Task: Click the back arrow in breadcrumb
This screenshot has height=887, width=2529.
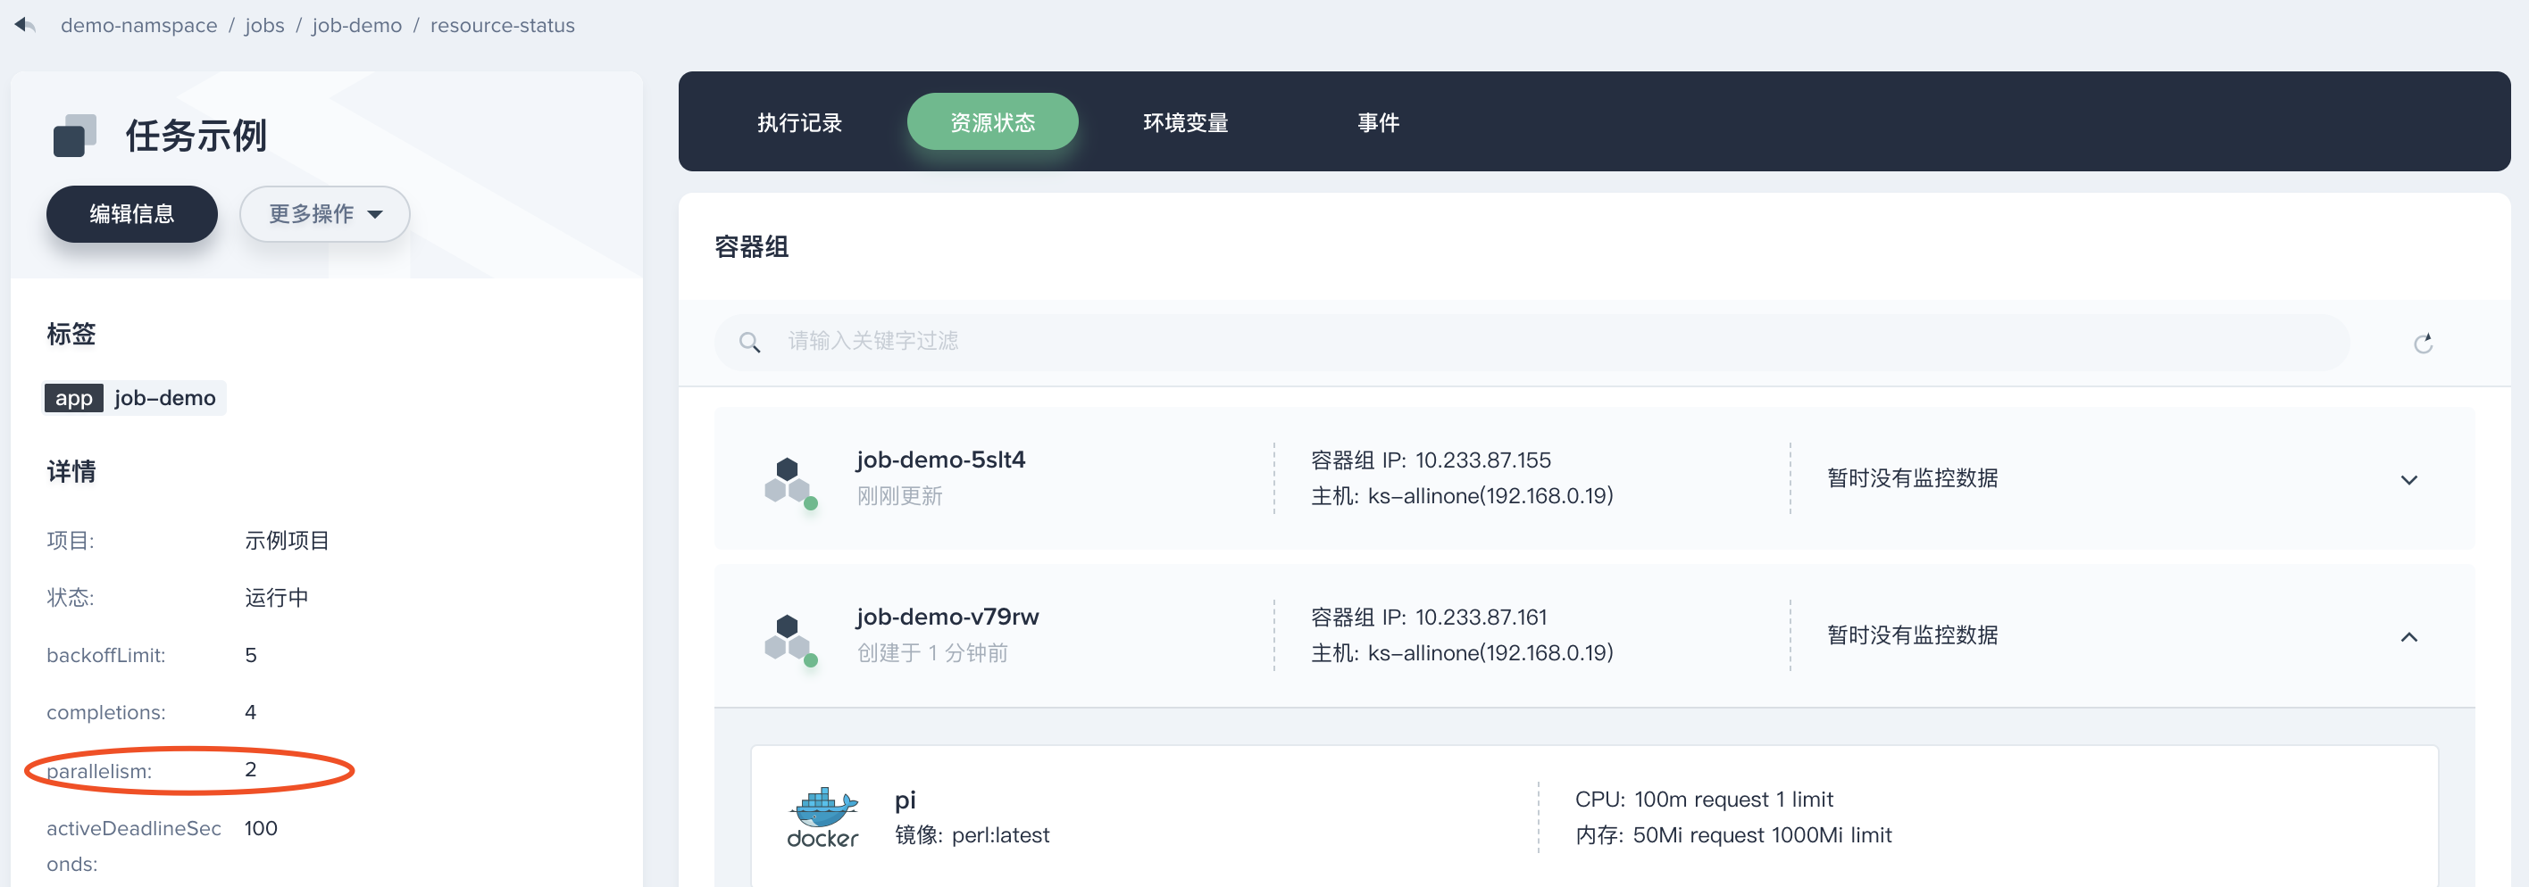Action: 26,24
